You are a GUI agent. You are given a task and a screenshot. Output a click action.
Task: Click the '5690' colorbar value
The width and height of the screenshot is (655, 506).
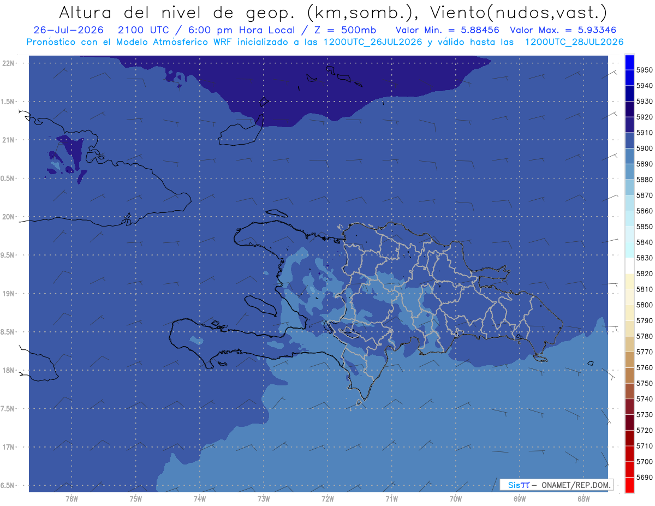coord(644,477)
